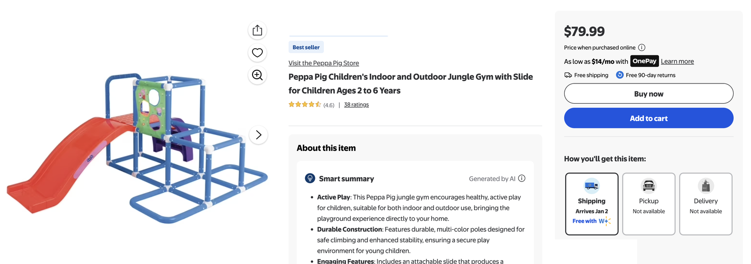Show next product image with arrow

coord(258,135)
